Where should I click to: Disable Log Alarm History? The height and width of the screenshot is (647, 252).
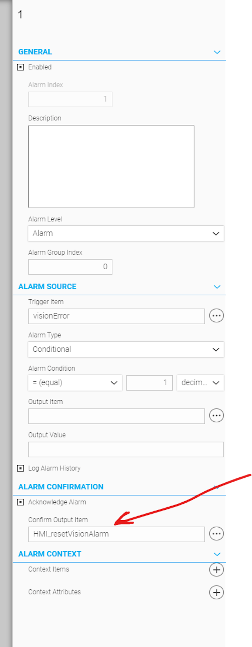point(21,468)
